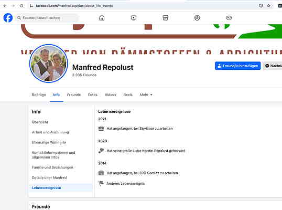Click Freund/in hinzufügen button

[x=238, y=66]
